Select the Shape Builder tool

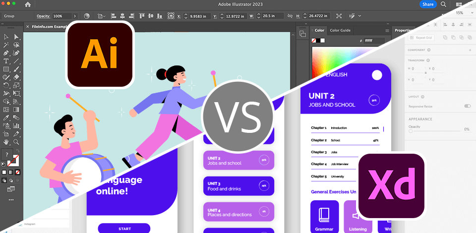click(6, 102)
